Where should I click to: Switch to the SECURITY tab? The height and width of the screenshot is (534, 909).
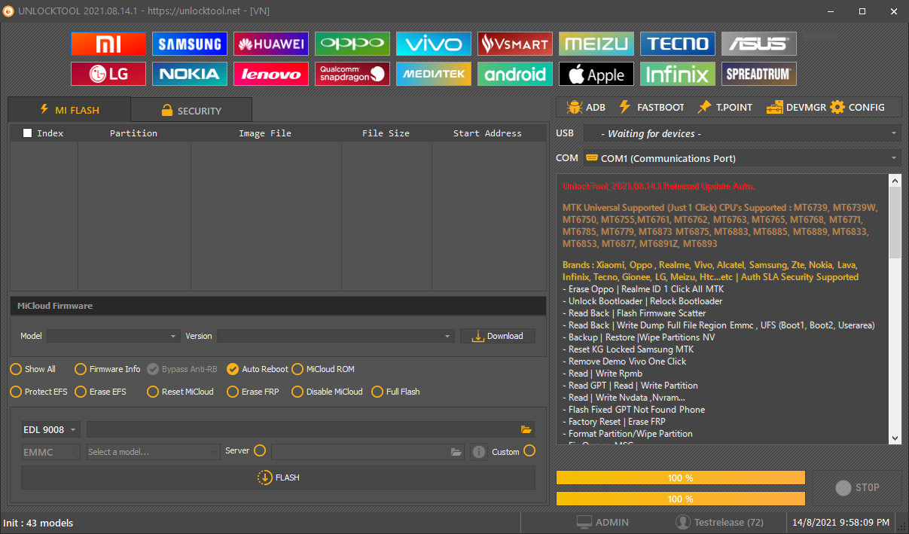[x=191, y=110]
